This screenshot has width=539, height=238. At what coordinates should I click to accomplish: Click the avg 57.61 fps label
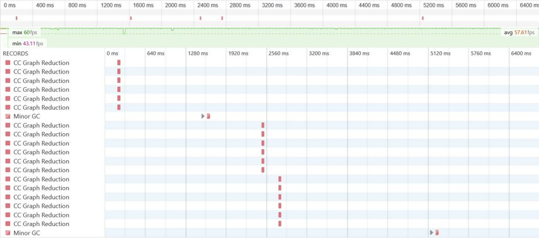[x=519, y=33]
